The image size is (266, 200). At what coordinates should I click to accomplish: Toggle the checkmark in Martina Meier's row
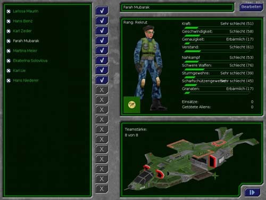[x=102, y=50]
